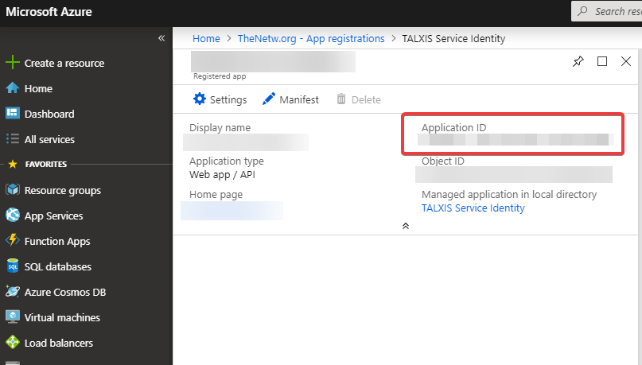
Task: Open App Services globe icon
Action: [x=13, y=216]
